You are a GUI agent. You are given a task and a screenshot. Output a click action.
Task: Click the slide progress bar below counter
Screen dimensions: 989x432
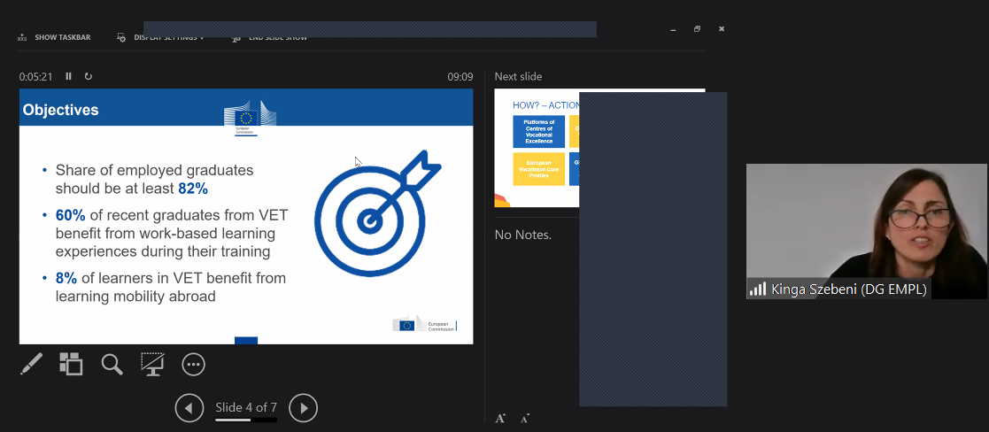(246, 420)
